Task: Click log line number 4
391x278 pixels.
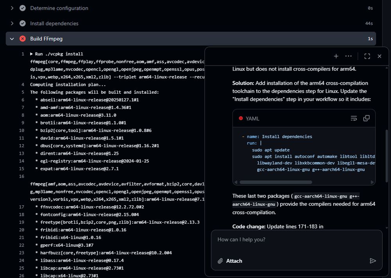Action: point(23,84)
